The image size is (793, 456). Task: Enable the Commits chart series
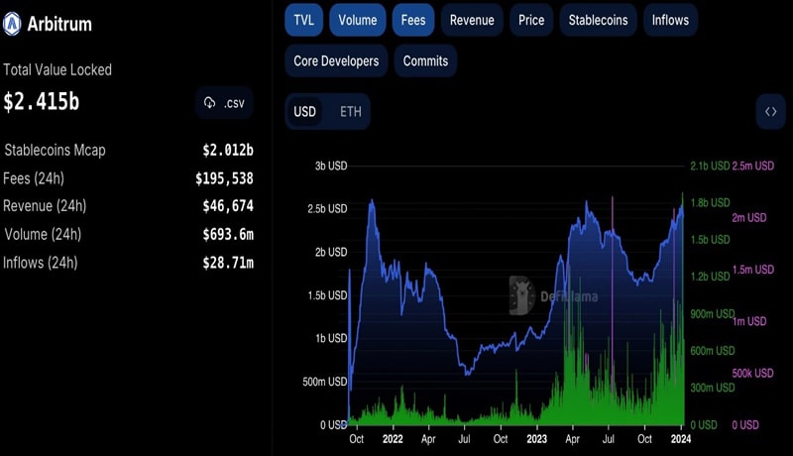click(425, 61)
